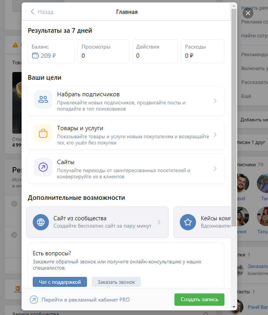The width and height of the screenshot is (268, 315).
Task: Click the green Создать запись button
Action: pyautogui.click(x=199, y=300)
